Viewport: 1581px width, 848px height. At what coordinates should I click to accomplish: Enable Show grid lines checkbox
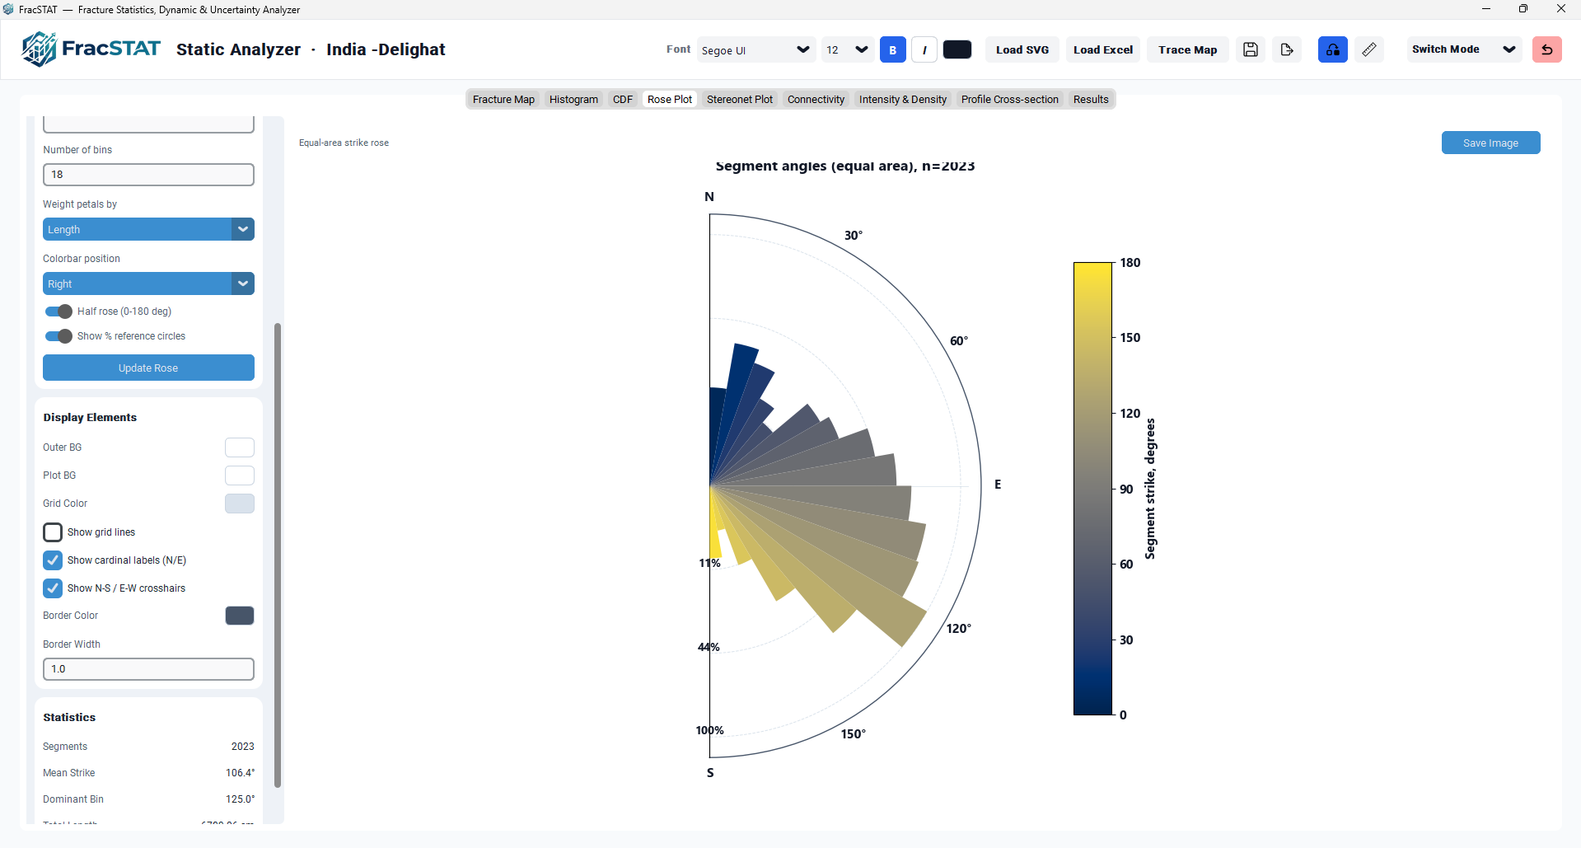coord(53,532)
